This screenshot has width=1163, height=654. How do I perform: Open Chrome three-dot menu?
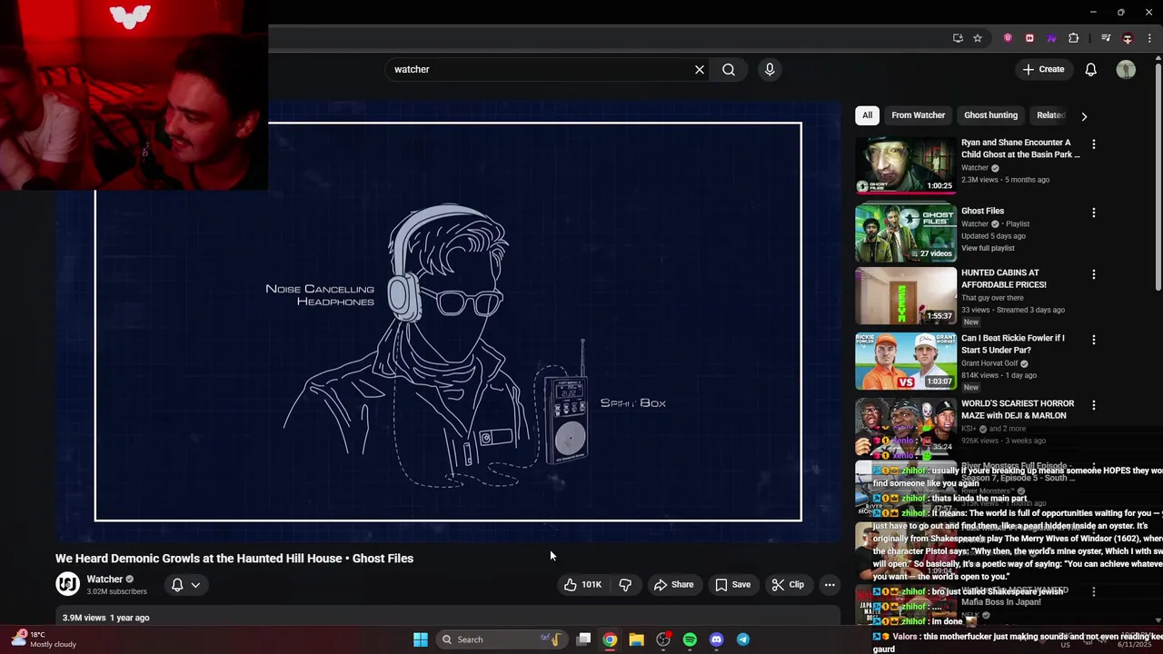[1149, 38]
